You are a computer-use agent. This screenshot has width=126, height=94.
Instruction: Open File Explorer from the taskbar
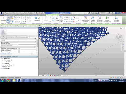pos(14,80)
